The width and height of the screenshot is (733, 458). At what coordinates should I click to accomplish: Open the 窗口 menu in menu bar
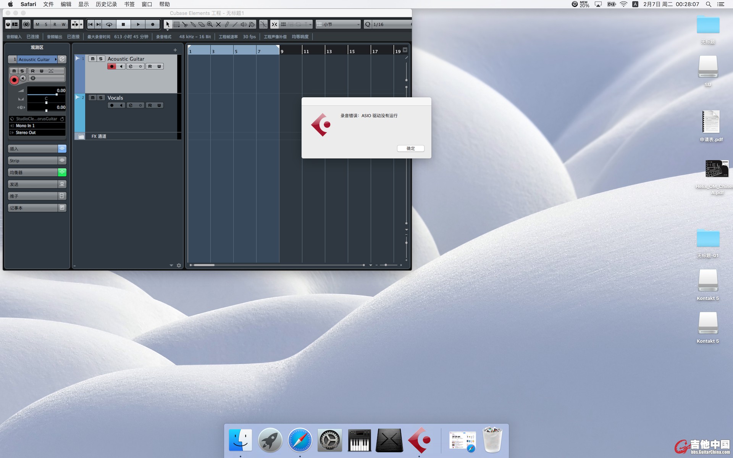coord(147,4)
